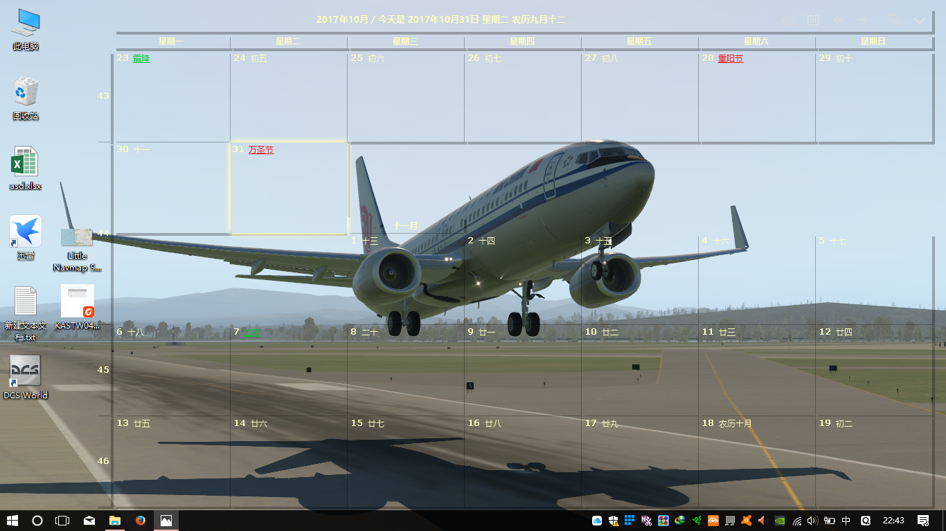Select October 29 初十 date cell
The width and height of the screenshot is (946, 531).
875,97
